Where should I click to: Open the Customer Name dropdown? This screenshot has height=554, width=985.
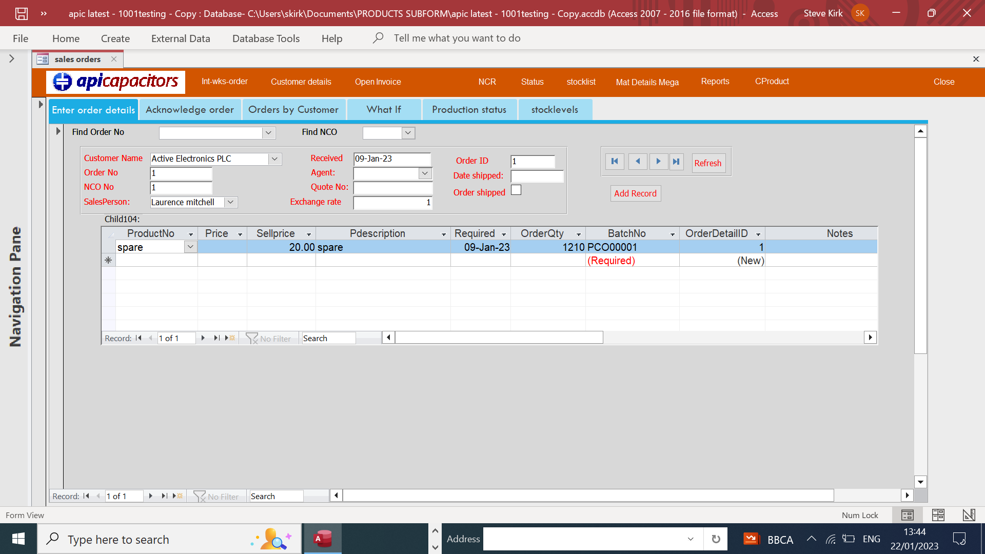274,159
